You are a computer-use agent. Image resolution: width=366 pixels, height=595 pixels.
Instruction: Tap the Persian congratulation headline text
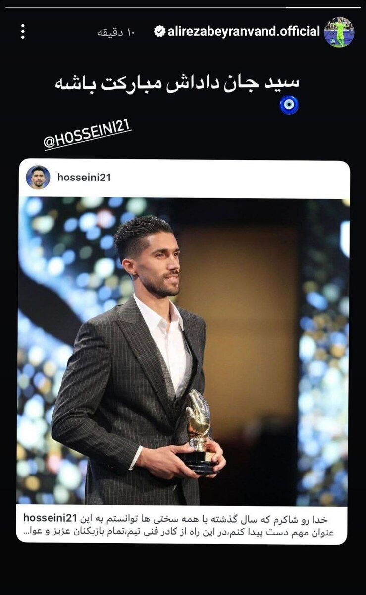pos(178,84)
